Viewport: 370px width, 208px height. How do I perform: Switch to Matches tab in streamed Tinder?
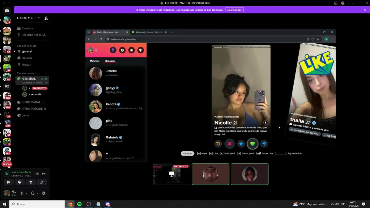tap(95, 61)
